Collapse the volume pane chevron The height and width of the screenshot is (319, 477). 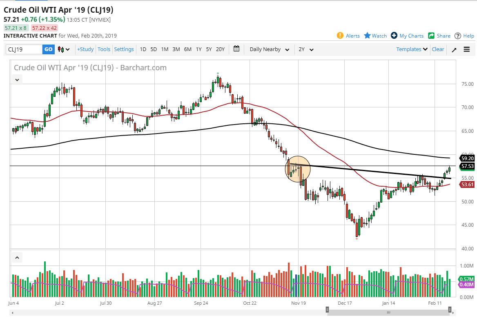17,257
